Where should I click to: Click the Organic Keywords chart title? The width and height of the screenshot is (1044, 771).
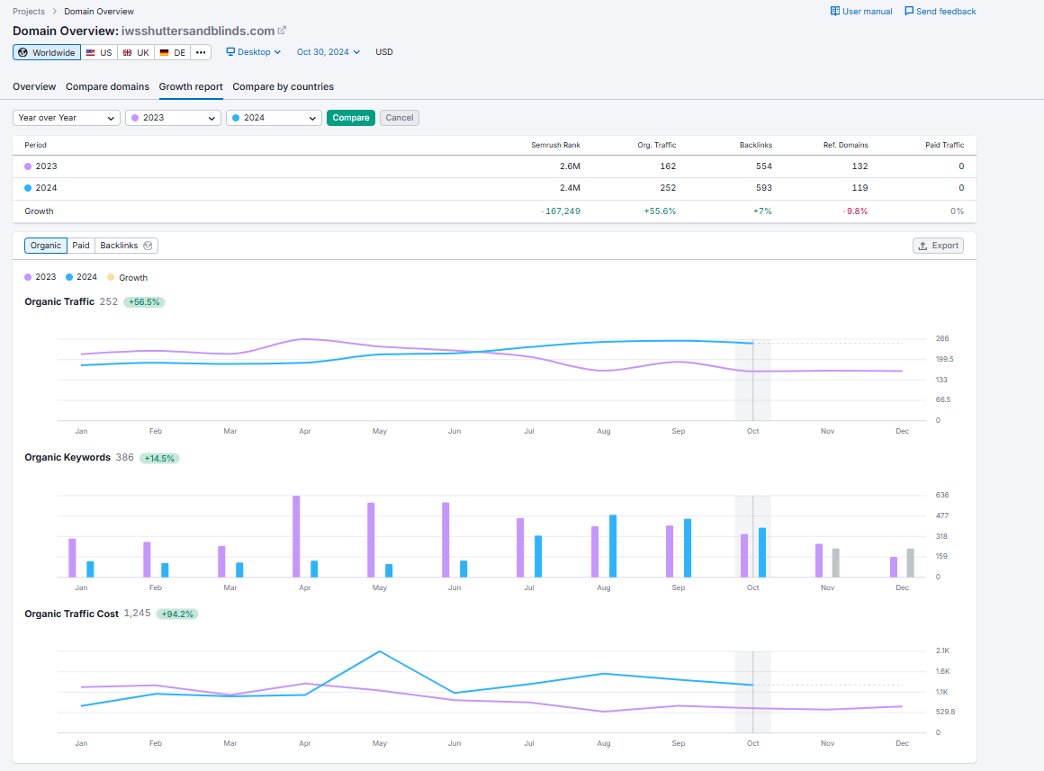(x=67, y=457)
